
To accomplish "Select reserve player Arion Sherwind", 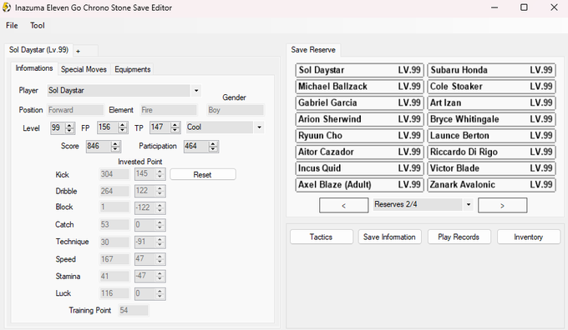I will point(359,119).
